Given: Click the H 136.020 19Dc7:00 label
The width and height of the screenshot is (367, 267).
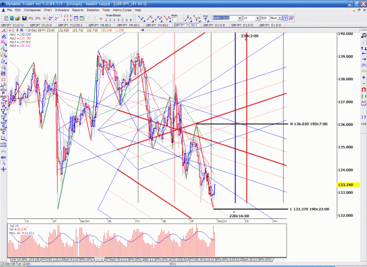Looking at the screenshot, I should click(308, 124).
